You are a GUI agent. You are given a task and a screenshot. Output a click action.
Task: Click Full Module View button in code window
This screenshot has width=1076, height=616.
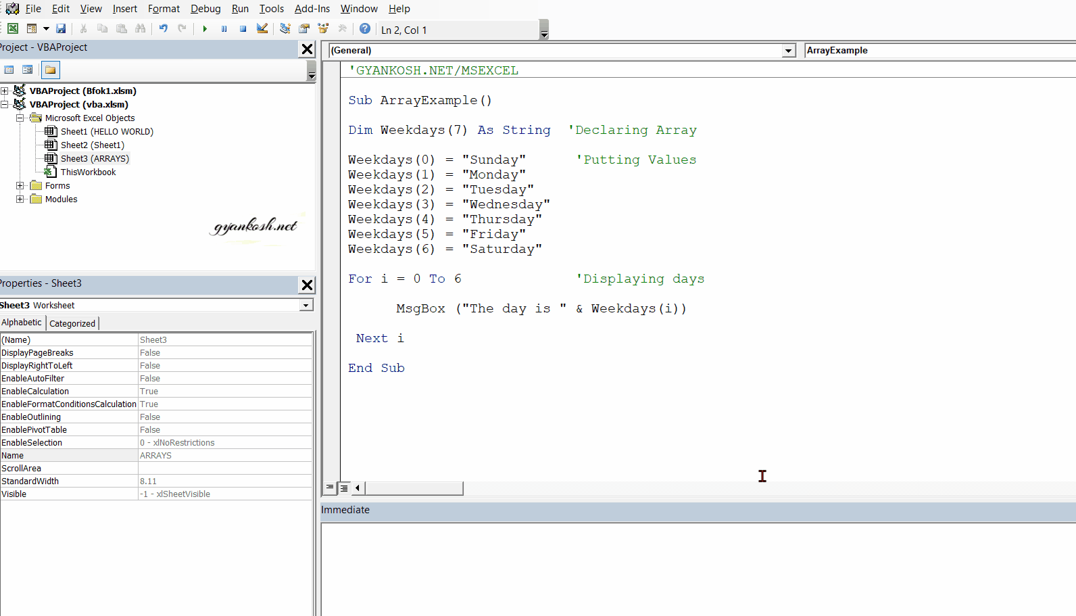click(x=343, y=488)
